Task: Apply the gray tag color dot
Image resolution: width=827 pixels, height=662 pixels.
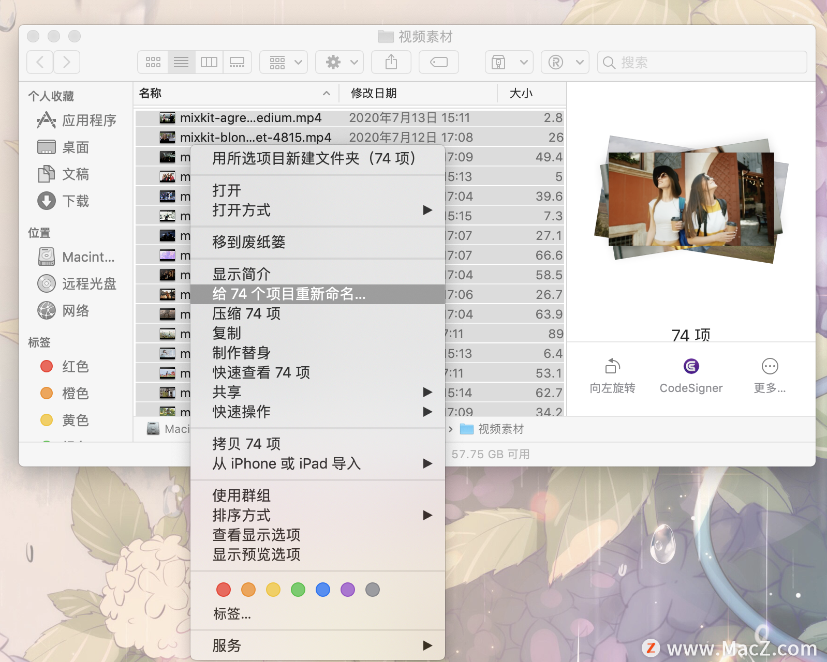Action: [x=373, y=590]
